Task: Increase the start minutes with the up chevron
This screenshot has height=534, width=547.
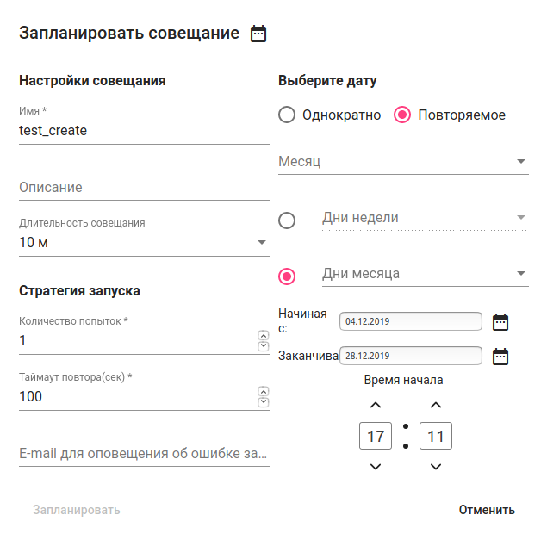Action: tap(436, 405)
